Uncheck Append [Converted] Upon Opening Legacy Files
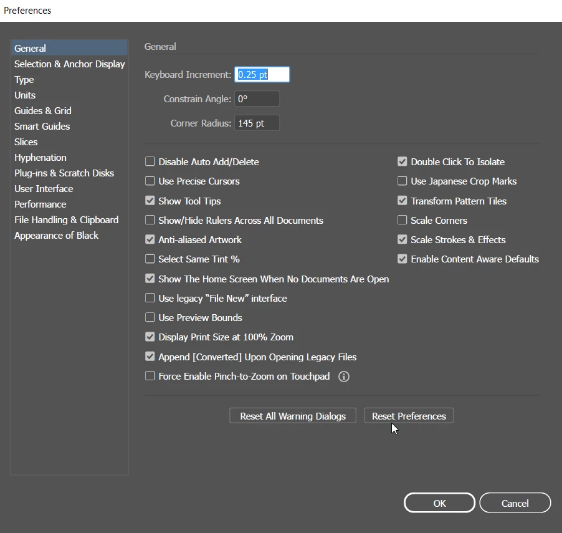 point(150,357)
